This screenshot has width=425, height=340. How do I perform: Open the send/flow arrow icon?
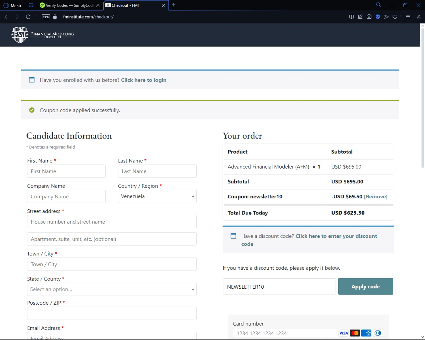386,17
